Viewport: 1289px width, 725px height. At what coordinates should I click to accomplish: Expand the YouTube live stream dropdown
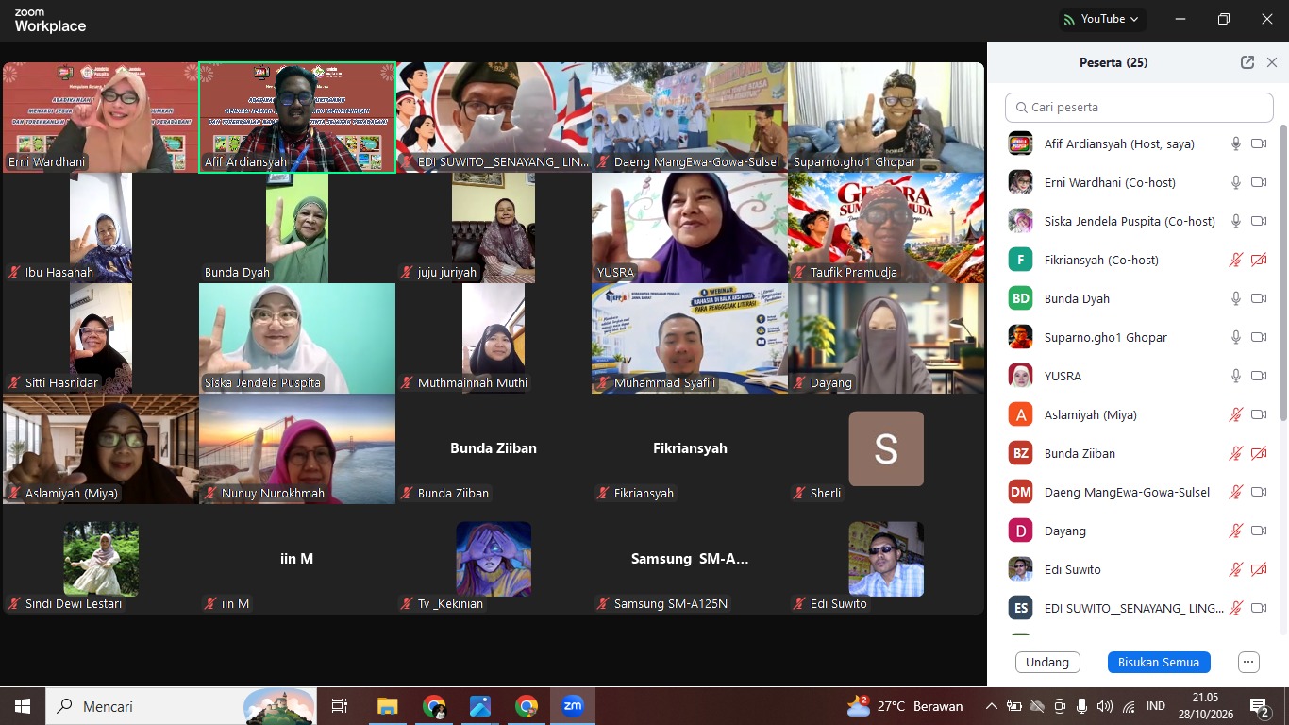tap(1100, 19)
